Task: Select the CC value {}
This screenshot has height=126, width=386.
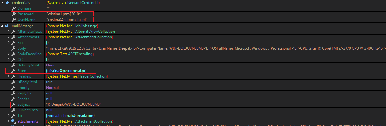Action: coord(47,60)
